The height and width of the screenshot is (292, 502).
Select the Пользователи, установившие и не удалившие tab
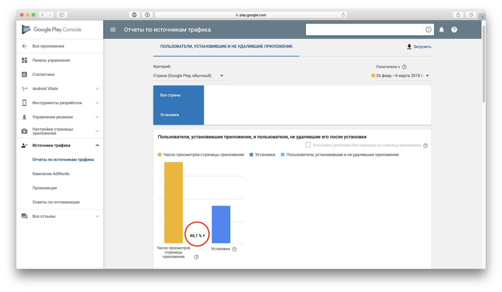[226, 47]
